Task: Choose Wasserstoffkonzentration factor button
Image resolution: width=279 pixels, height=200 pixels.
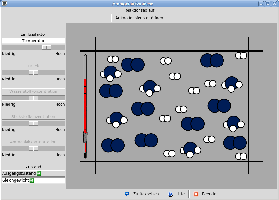Action: click(x=33, y=91)
